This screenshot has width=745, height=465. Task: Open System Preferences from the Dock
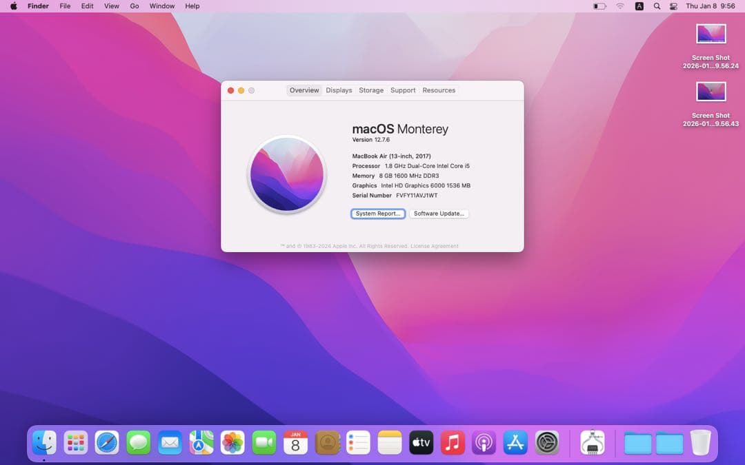[547, 443]
